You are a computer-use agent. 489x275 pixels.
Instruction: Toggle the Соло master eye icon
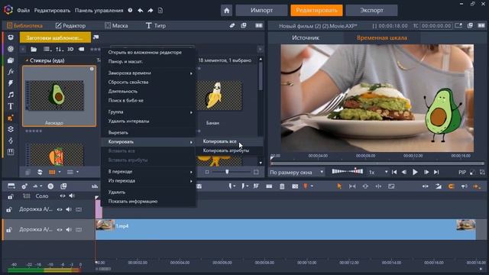pyautogui.click(x=63, y=196)
